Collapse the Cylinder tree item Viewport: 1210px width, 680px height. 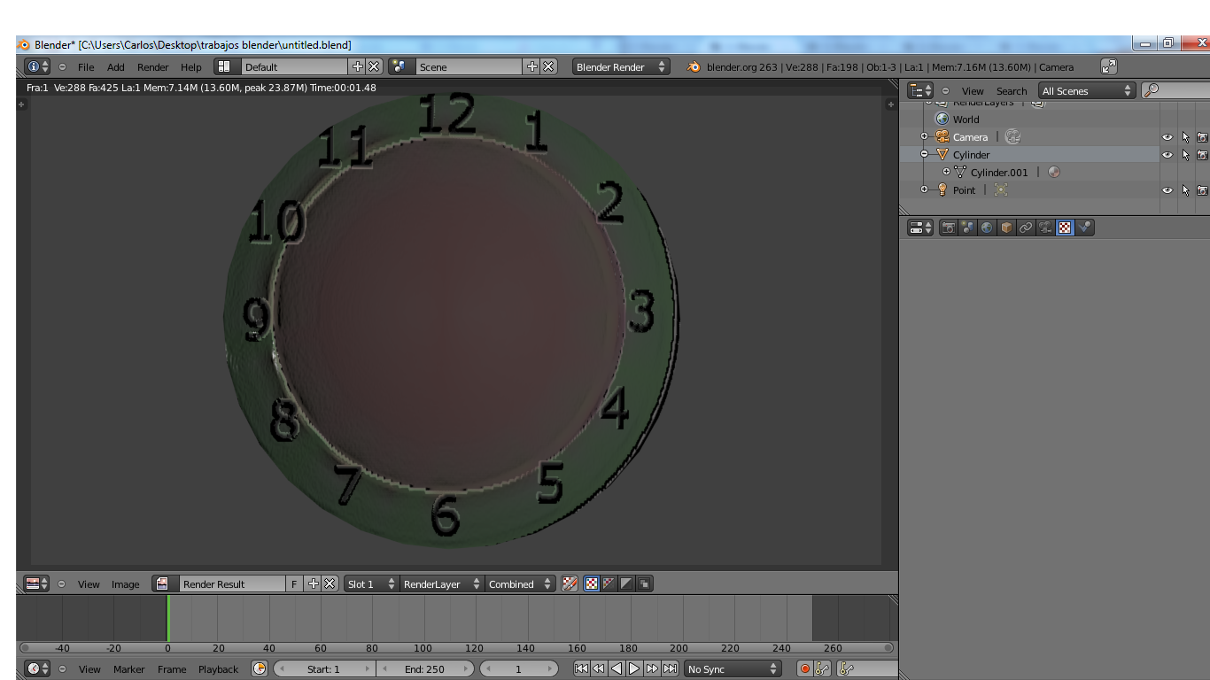click(x=925, y=154)
